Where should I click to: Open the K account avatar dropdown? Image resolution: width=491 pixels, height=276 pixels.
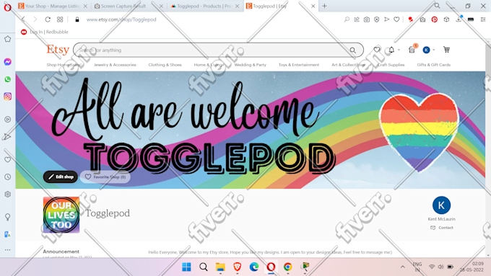(429, 50)
